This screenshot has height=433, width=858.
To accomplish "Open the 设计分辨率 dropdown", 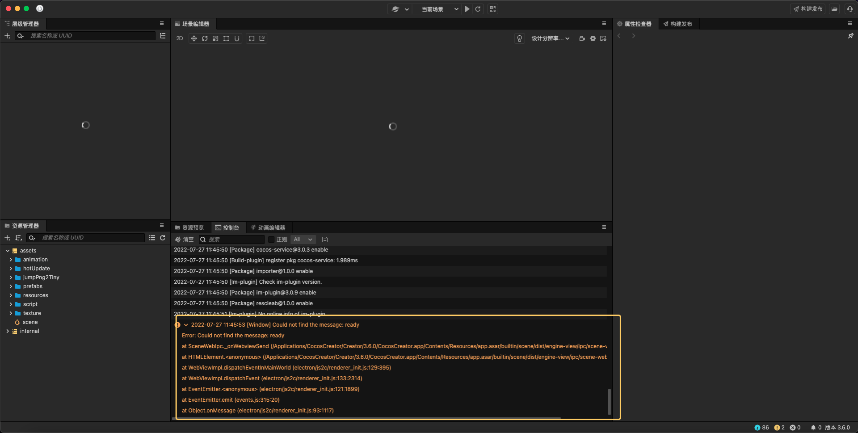I will (x=551, y=38).
